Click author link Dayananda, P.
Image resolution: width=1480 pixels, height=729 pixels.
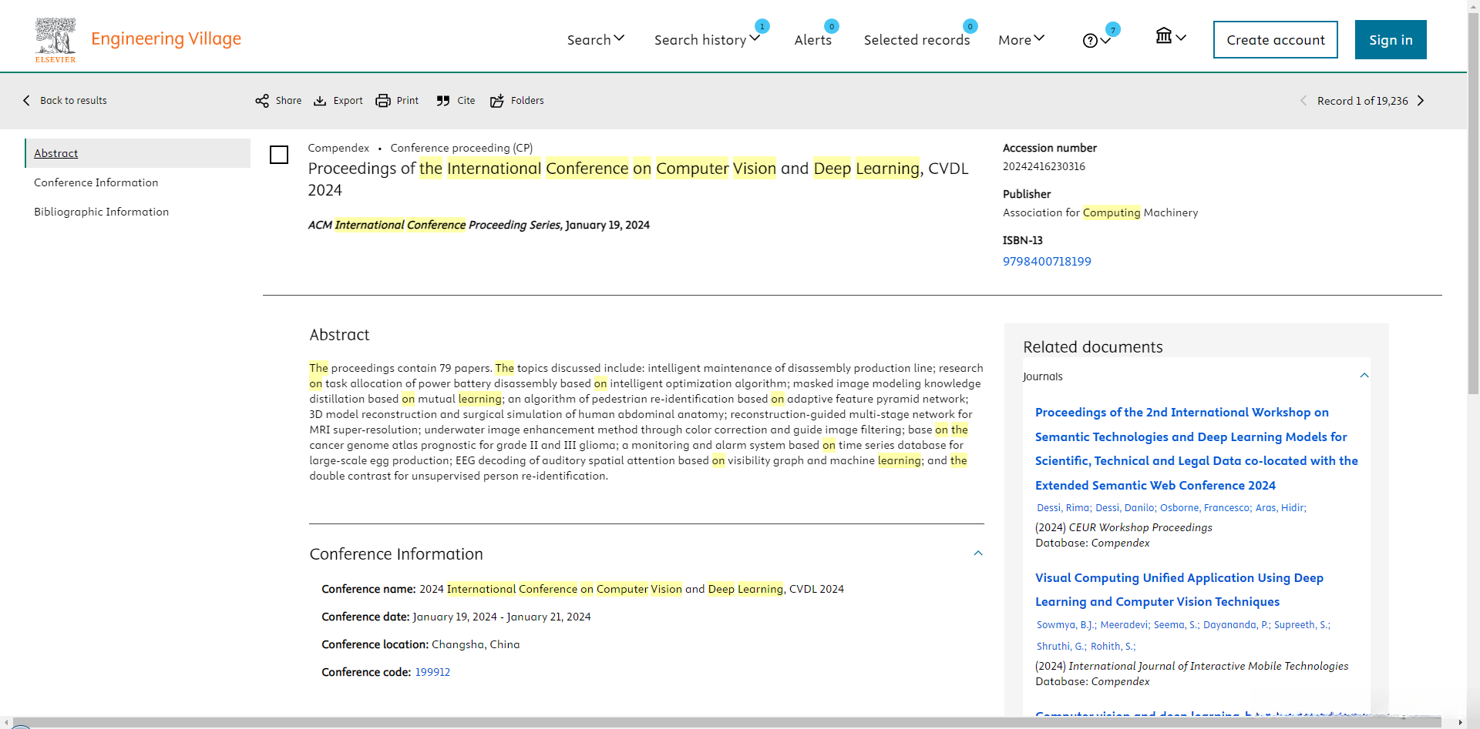click(x=1236, y=625)
